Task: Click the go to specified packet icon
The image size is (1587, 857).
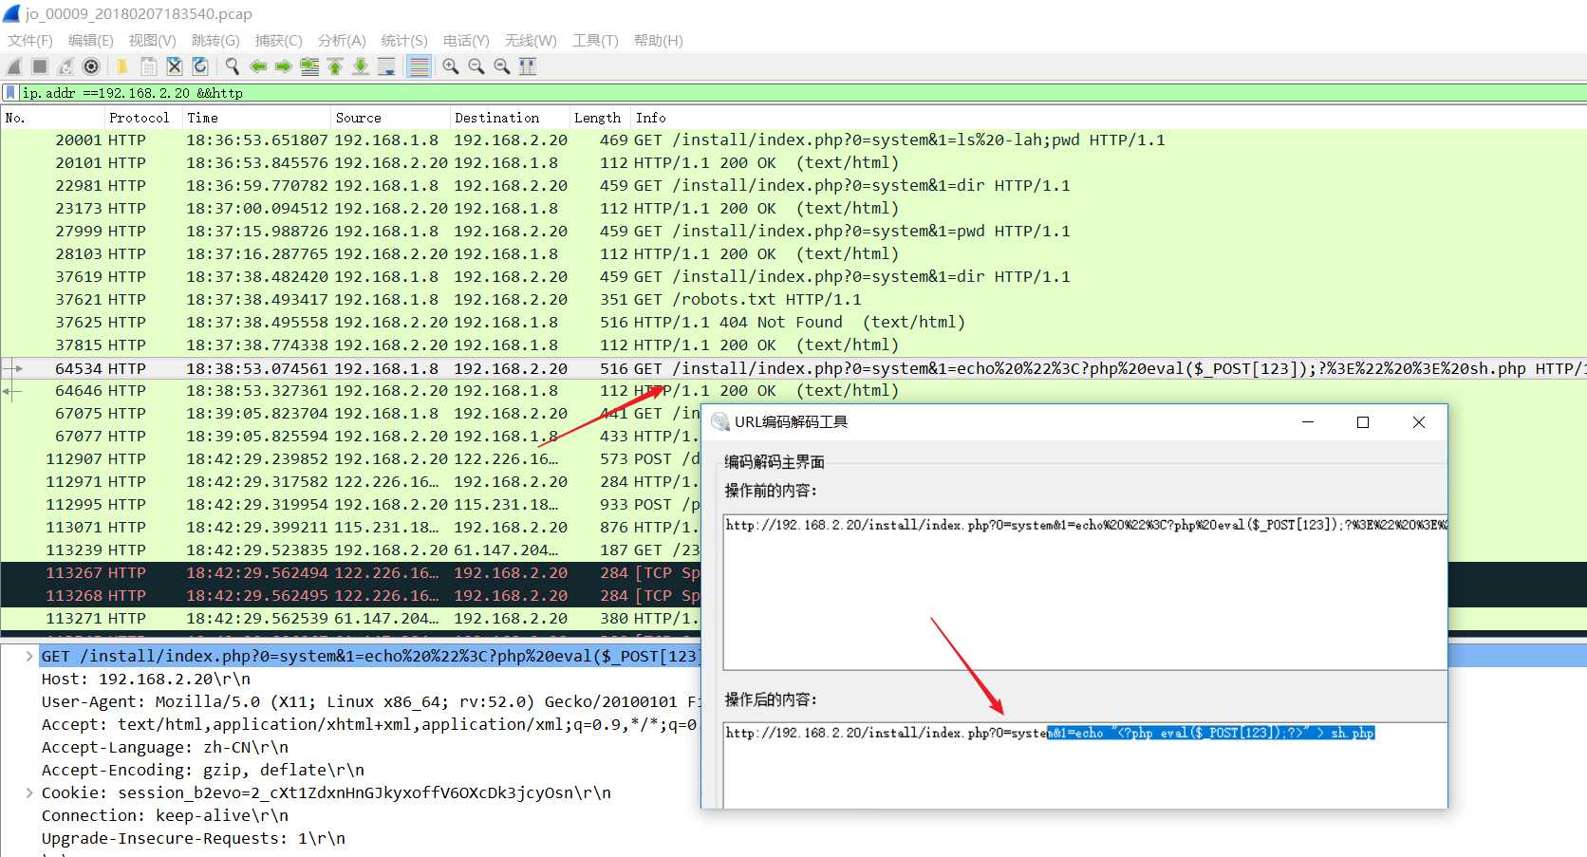Action: (309, 66)
